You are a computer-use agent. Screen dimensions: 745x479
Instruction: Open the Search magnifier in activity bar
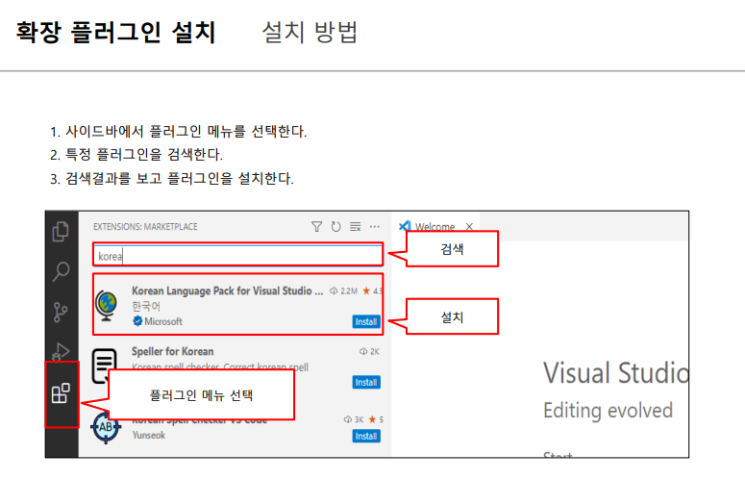click(x=61, y=271)
